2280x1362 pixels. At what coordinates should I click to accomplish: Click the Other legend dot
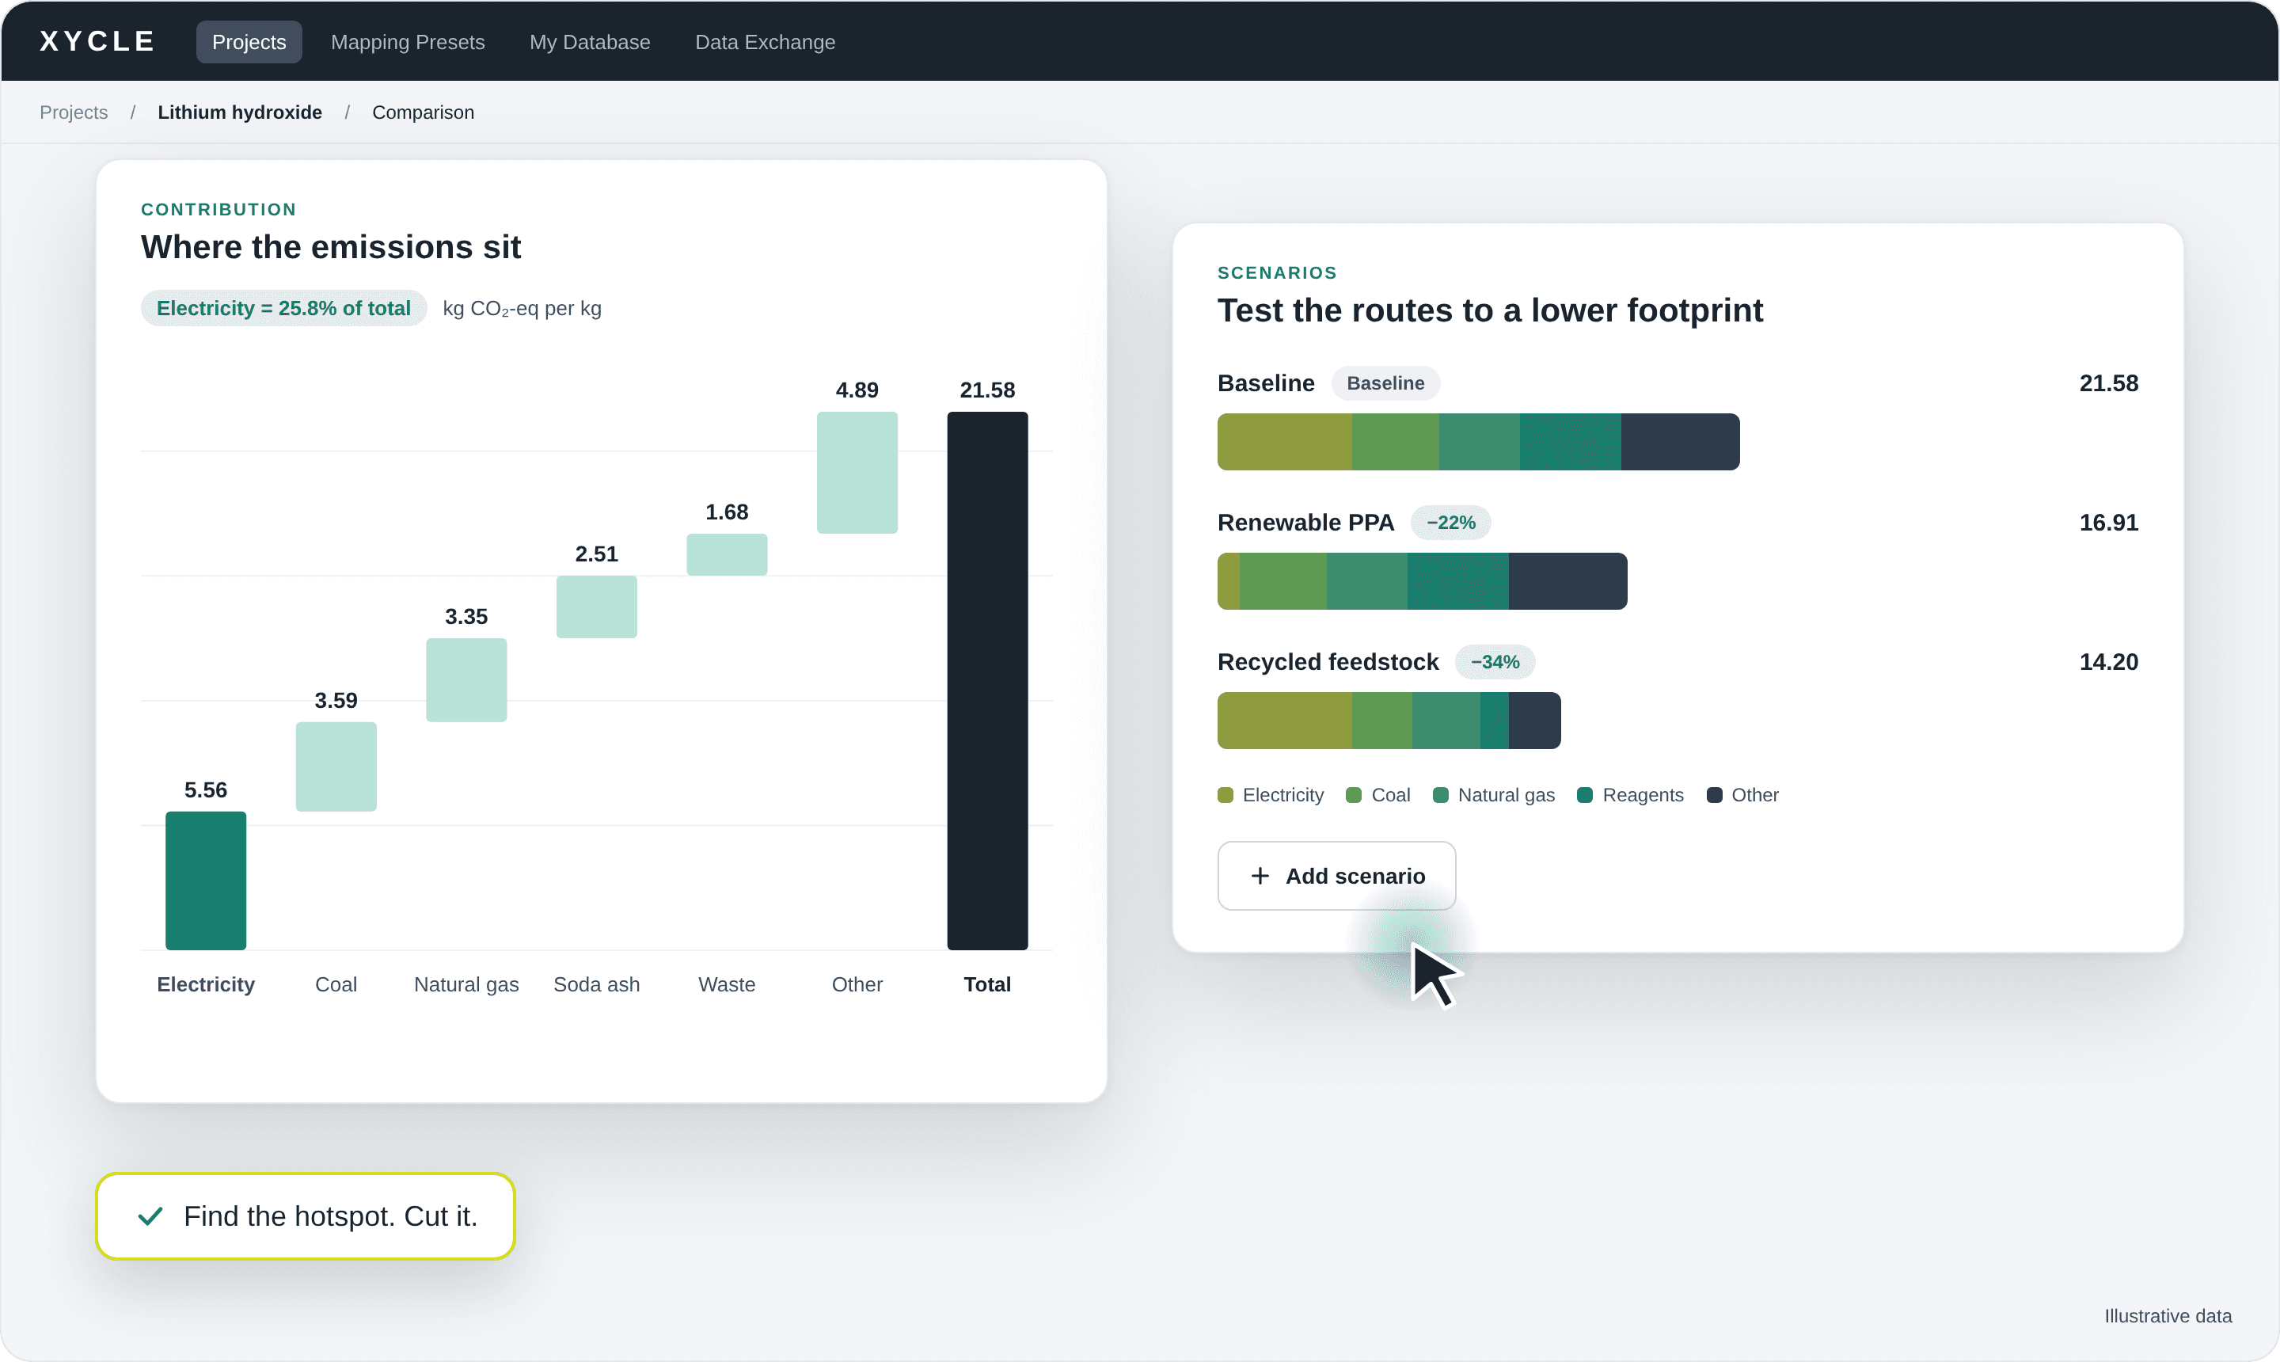pos(1714,795)
